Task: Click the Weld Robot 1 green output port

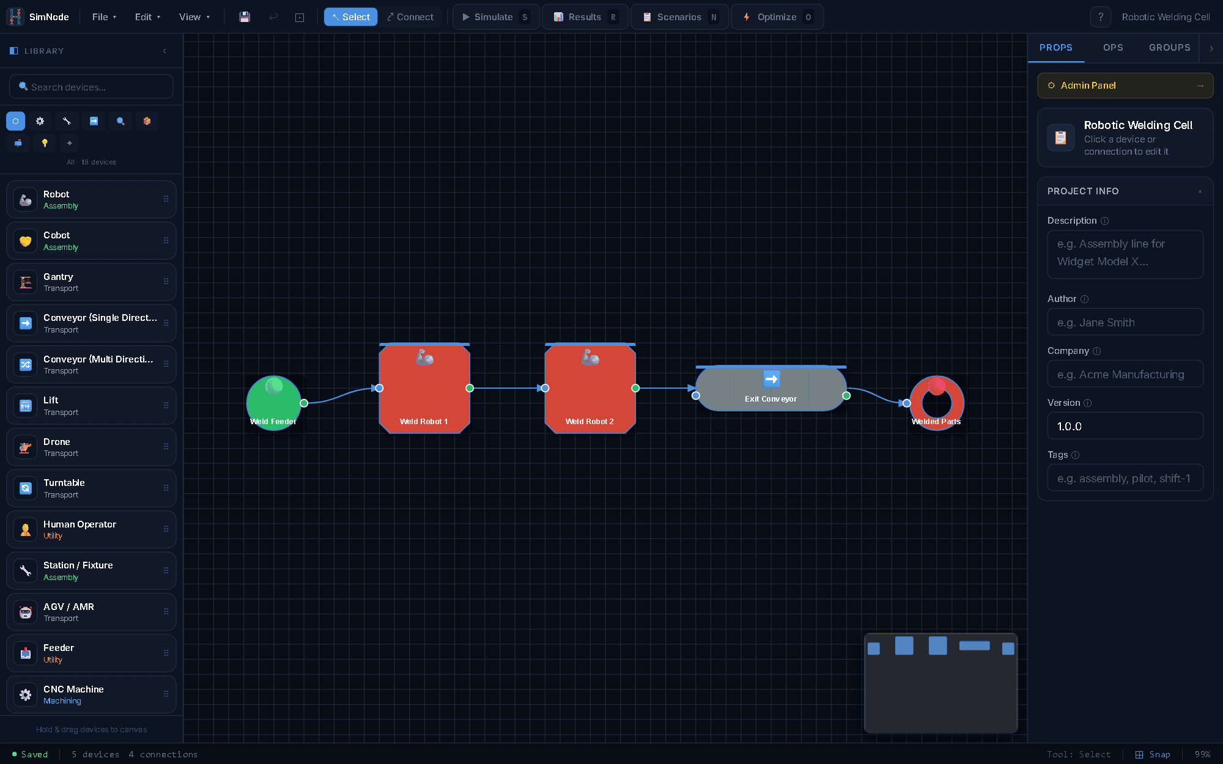Action: 470,388
